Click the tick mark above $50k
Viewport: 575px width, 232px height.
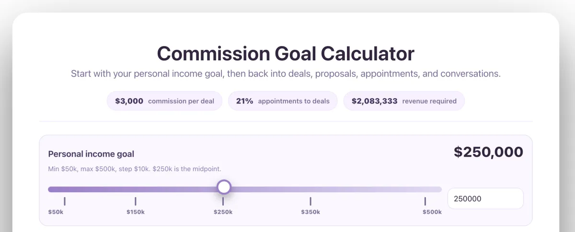pyautogui.click(x=65, y=201)
